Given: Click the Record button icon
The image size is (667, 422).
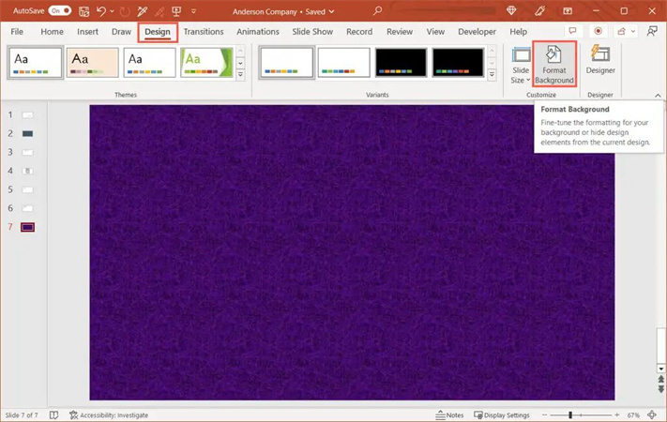Looking at the screenshot, I should (598, 31).
